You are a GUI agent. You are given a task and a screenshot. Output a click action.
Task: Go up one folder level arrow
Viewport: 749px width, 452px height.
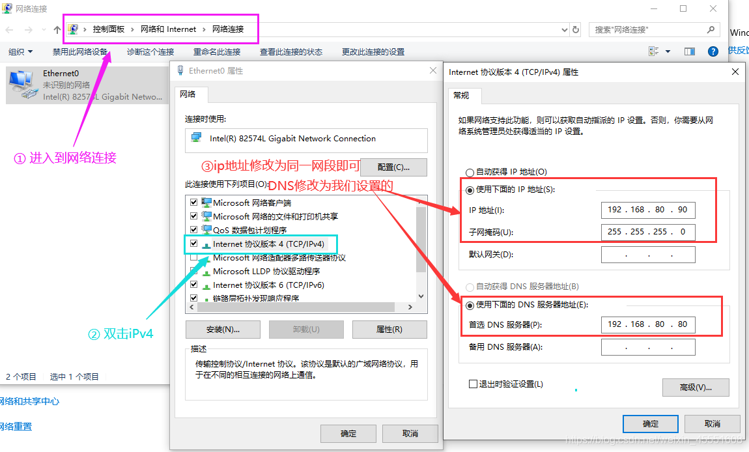coord(57,29)
